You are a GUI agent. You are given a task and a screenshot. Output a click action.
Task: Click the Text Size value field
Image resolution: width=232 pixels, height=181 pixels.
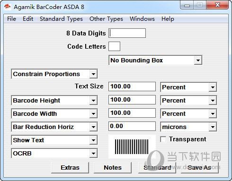point(132,86)
